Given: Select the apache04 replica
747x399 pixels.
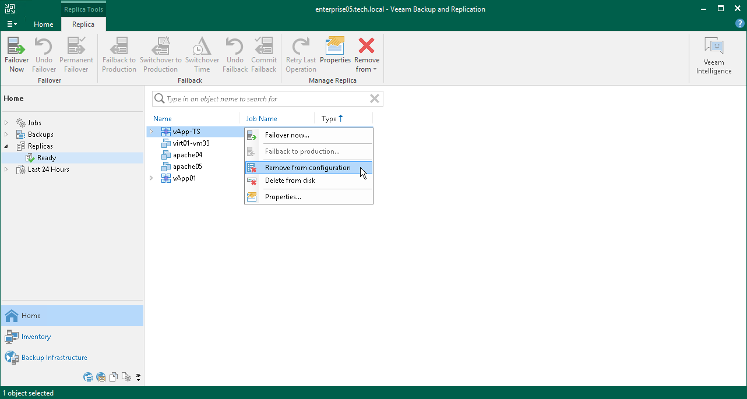Looking at the screenshot, I should pyautogui.click(x=188, y=155).
